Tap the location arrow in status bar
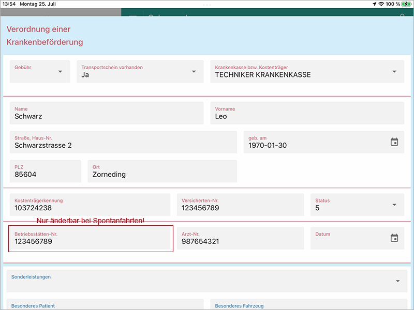 click(374, 4)
